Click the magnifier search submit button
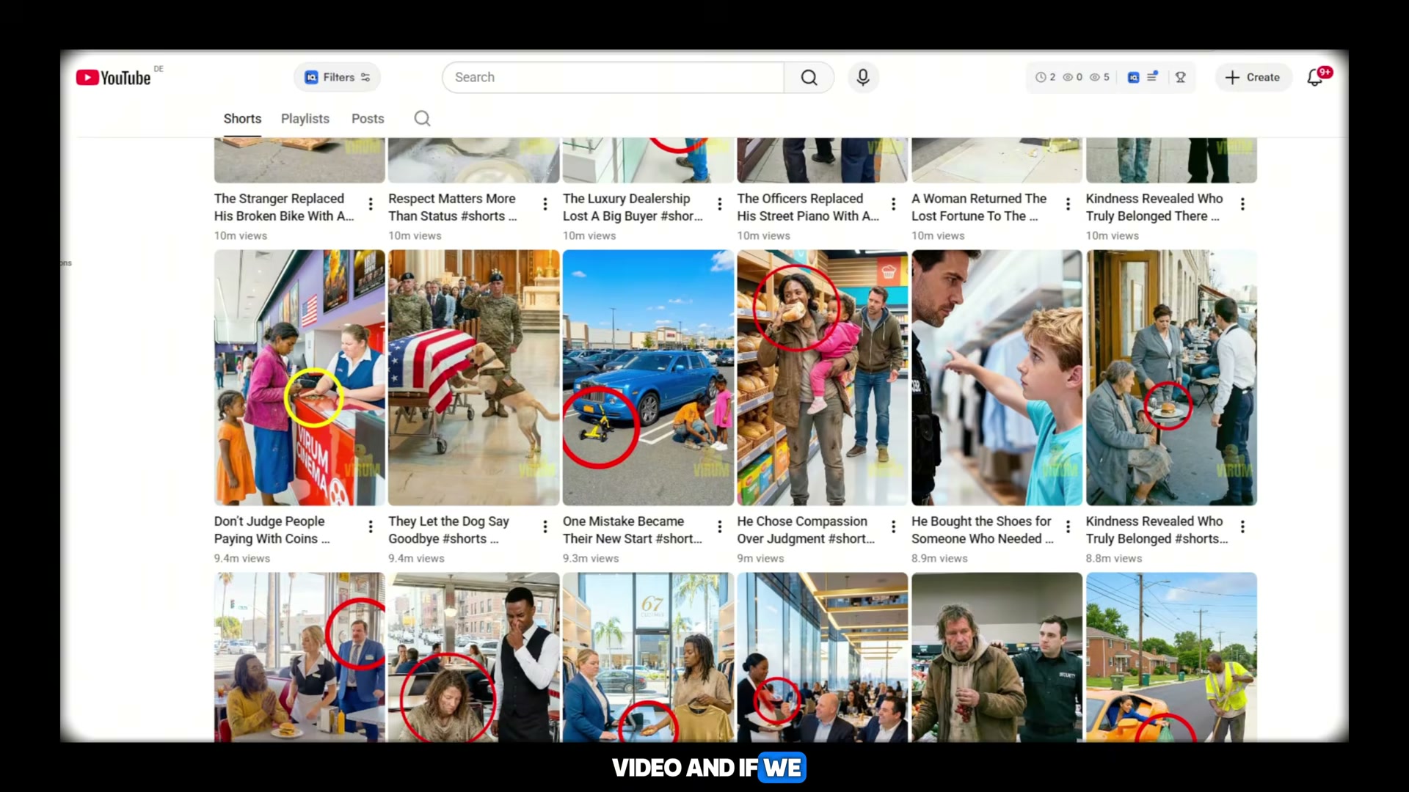Viewport: 1409px width, 792px height. tap(809, 77)
